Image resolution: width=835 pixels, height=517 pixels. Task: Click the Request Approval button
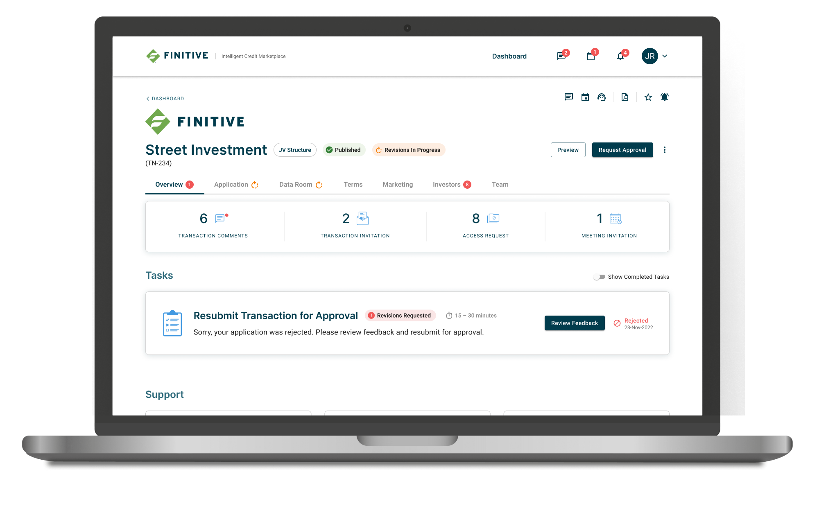pyautogui.click(x=623, y=150)
